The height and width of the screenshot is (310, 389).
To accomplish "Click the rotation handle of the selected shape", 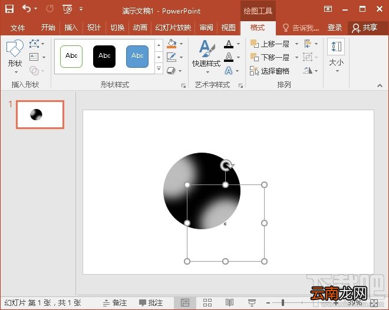I will 227,166.
